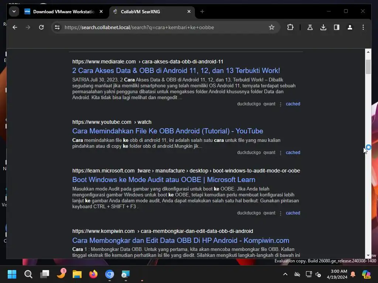Open 'Cara Membongkar dan Edit Data OBB' result
The image size is (378, 283).
pyautogui.click(x=181, y=240)
